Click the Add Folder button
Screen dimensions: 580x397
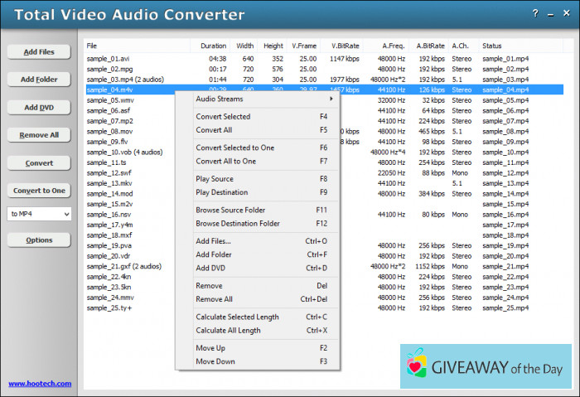coord(39,80)
